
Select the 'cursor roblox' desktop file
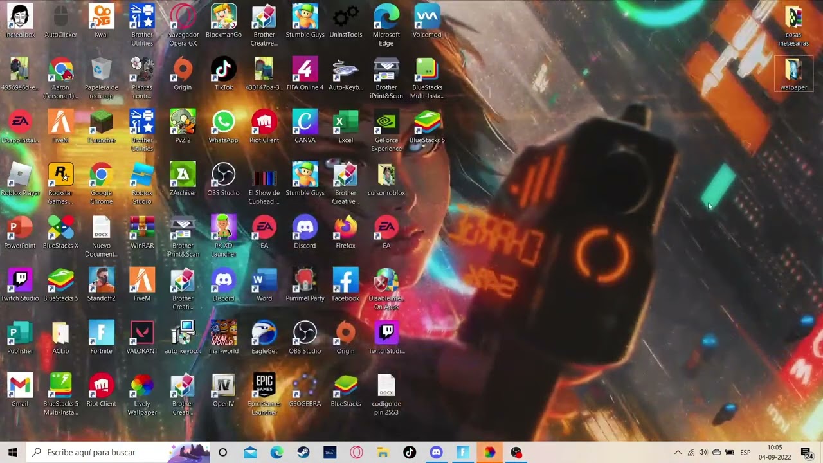point(386,179)
